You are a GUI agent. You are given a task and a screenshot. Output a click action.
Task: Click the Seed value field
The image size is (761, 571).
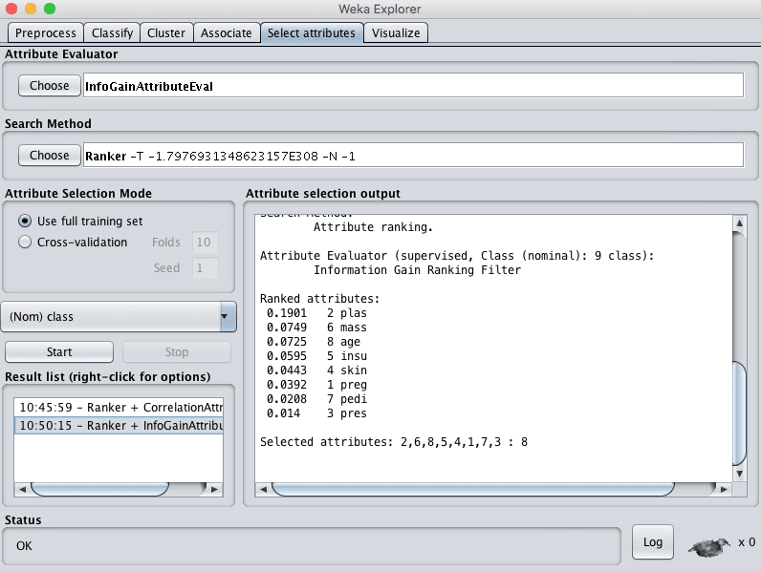tap(205, 268)
